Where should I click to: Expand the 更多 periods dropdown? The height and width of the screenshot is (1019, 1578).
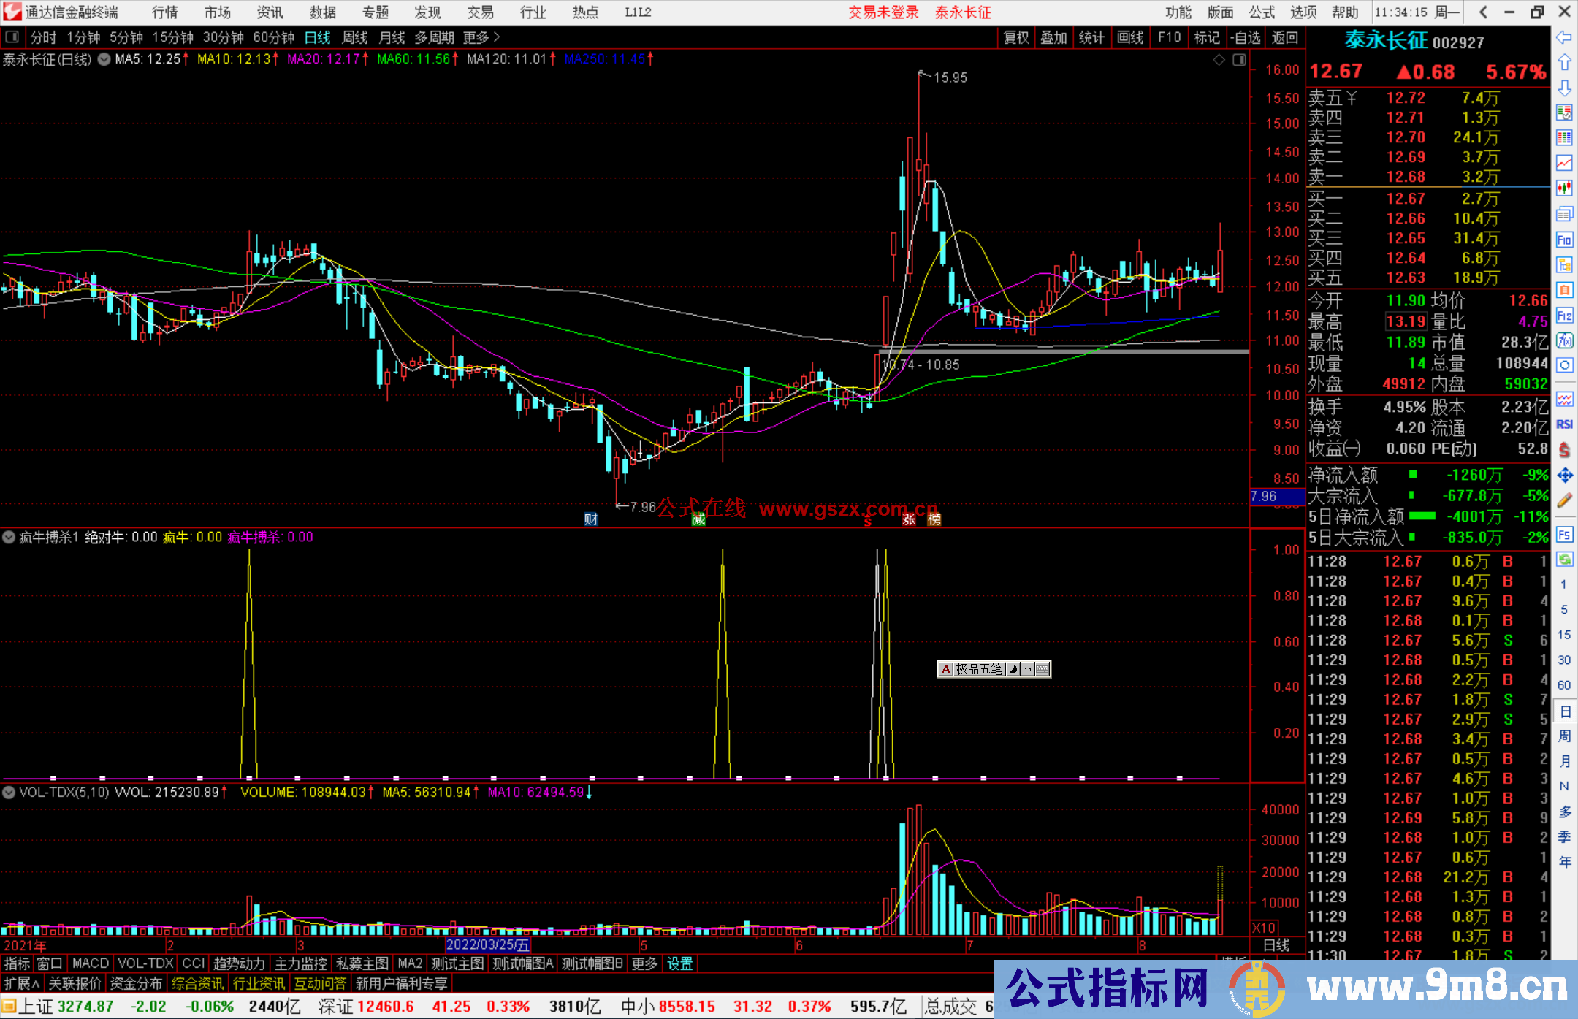point(481,37)
